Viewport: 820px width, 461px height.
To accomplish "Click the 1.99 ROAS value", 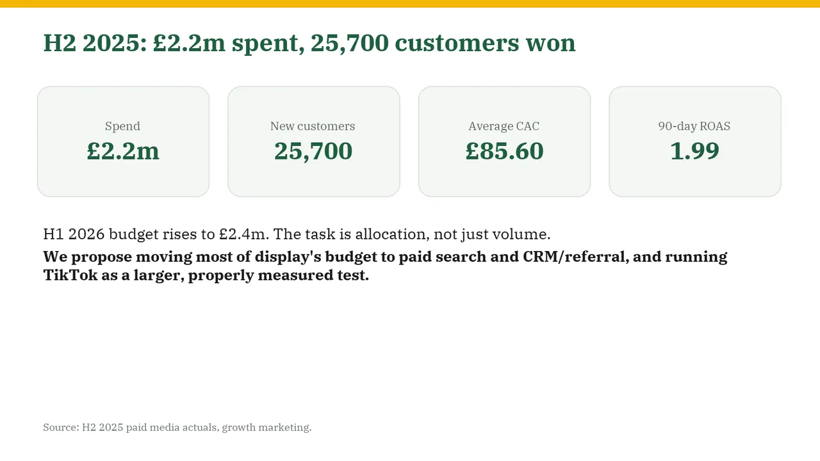I will click(x=694, y=151).
